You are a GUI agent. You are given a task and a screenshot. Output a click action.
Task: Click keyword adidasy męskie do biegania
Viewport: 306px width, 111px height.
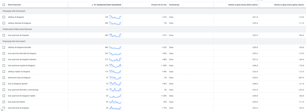click(x=19, y=72)
